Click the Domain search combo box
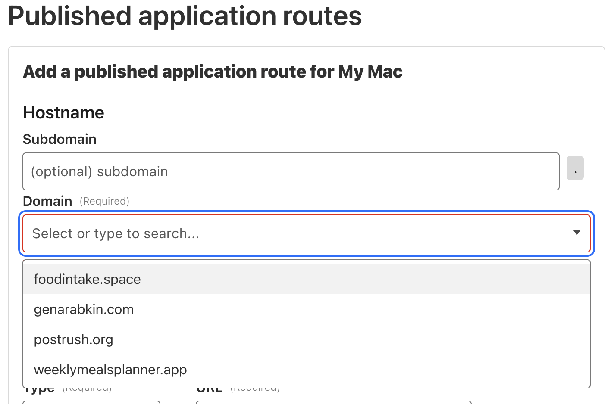 click(298, 233)
